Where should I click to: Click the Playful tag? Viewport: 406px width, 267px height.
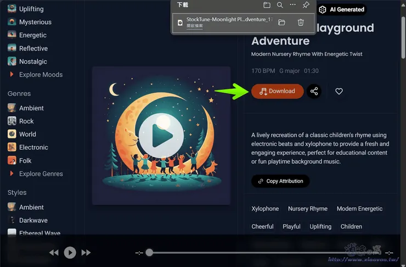pyautogui.click(x=291, y=226)
